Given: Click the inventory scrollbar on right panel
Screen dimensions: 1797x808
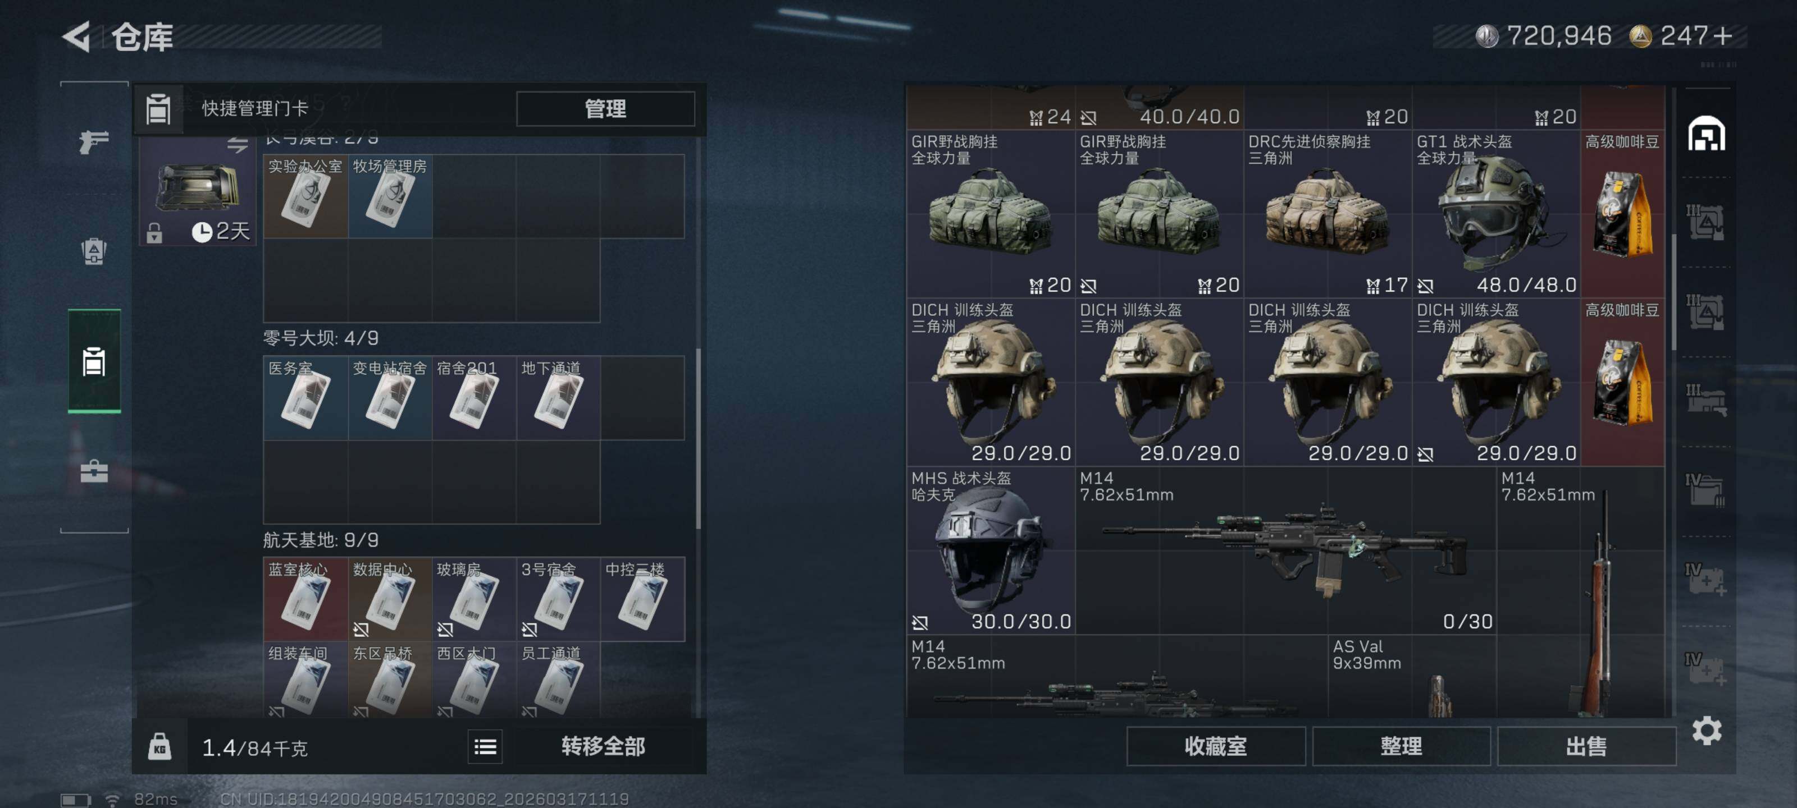Looking at the screenshot, I should tap(1673, 292).
